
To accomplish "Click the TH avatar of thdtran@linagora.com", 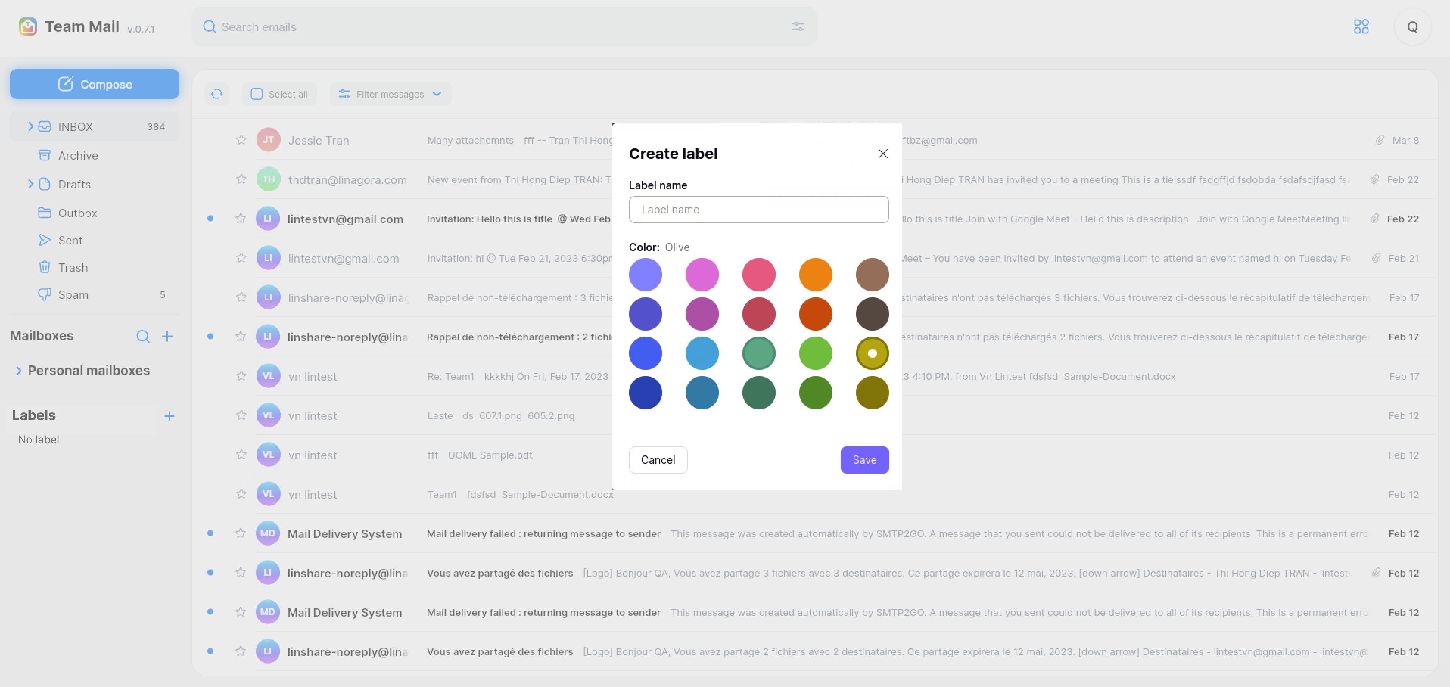I will tap(269, 179).
